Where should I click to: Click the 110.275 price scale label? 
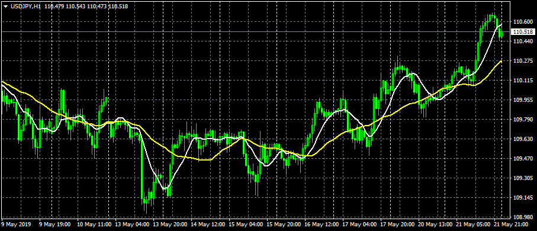click(522, 61)
